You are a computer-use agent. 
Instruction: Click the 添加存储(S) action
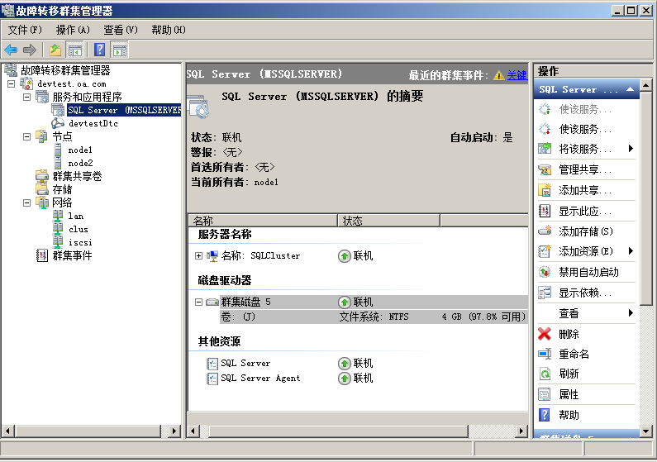pyautogui.click(x=586, y=231)
